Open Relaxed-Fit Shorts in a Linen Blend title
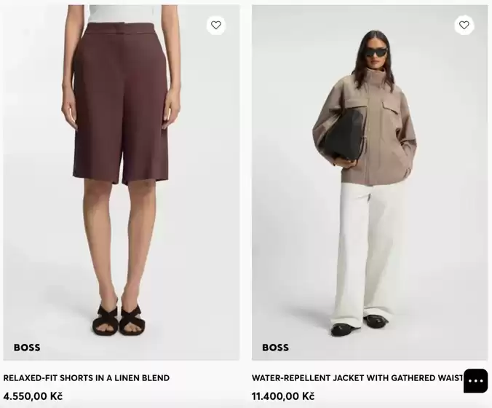 (x=87, y=377)
